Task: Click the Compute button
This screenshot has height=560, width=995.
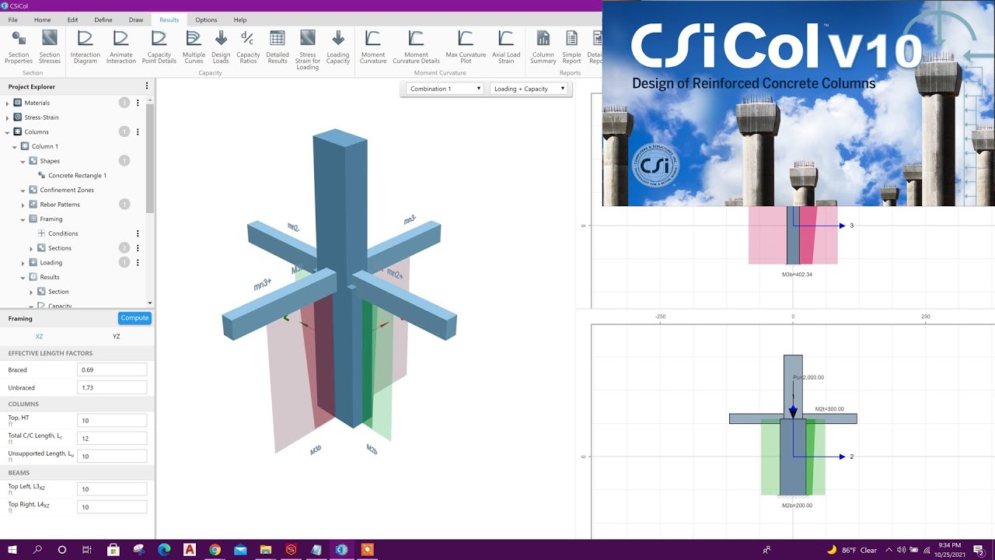Action: coord(134,317)
